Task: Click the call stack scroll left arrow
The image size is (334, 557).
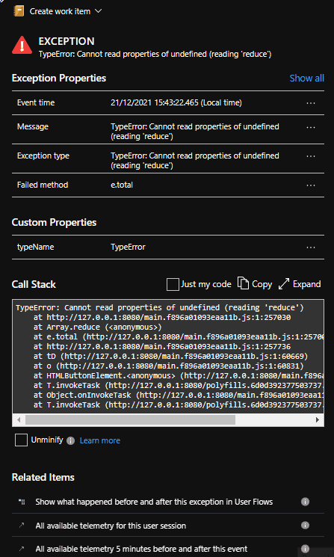Action: [x=19, y=419]
